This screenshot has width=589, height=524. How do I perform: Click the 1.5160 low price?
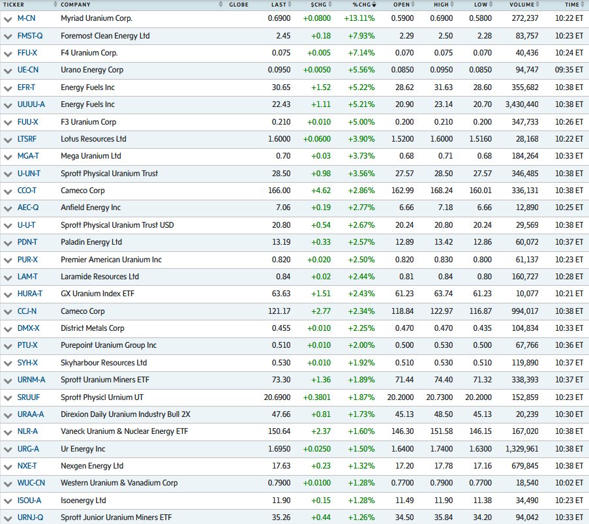(x=481, y=139)
